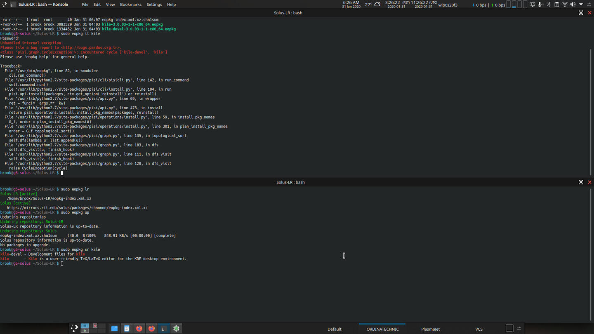Open bottom panel configuration sliders icon
Screen dimensions: 594x334
(x=519, y=328)
